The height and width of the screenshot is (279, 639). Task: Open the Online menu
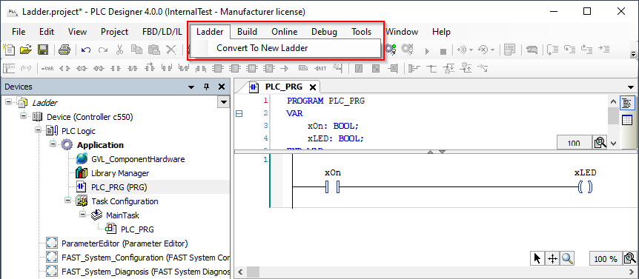pyautogui.click(x=285, y=32)
